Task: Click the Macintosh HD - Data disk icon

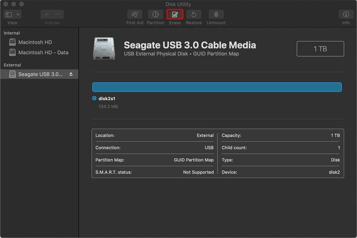Action: [12, 53]
